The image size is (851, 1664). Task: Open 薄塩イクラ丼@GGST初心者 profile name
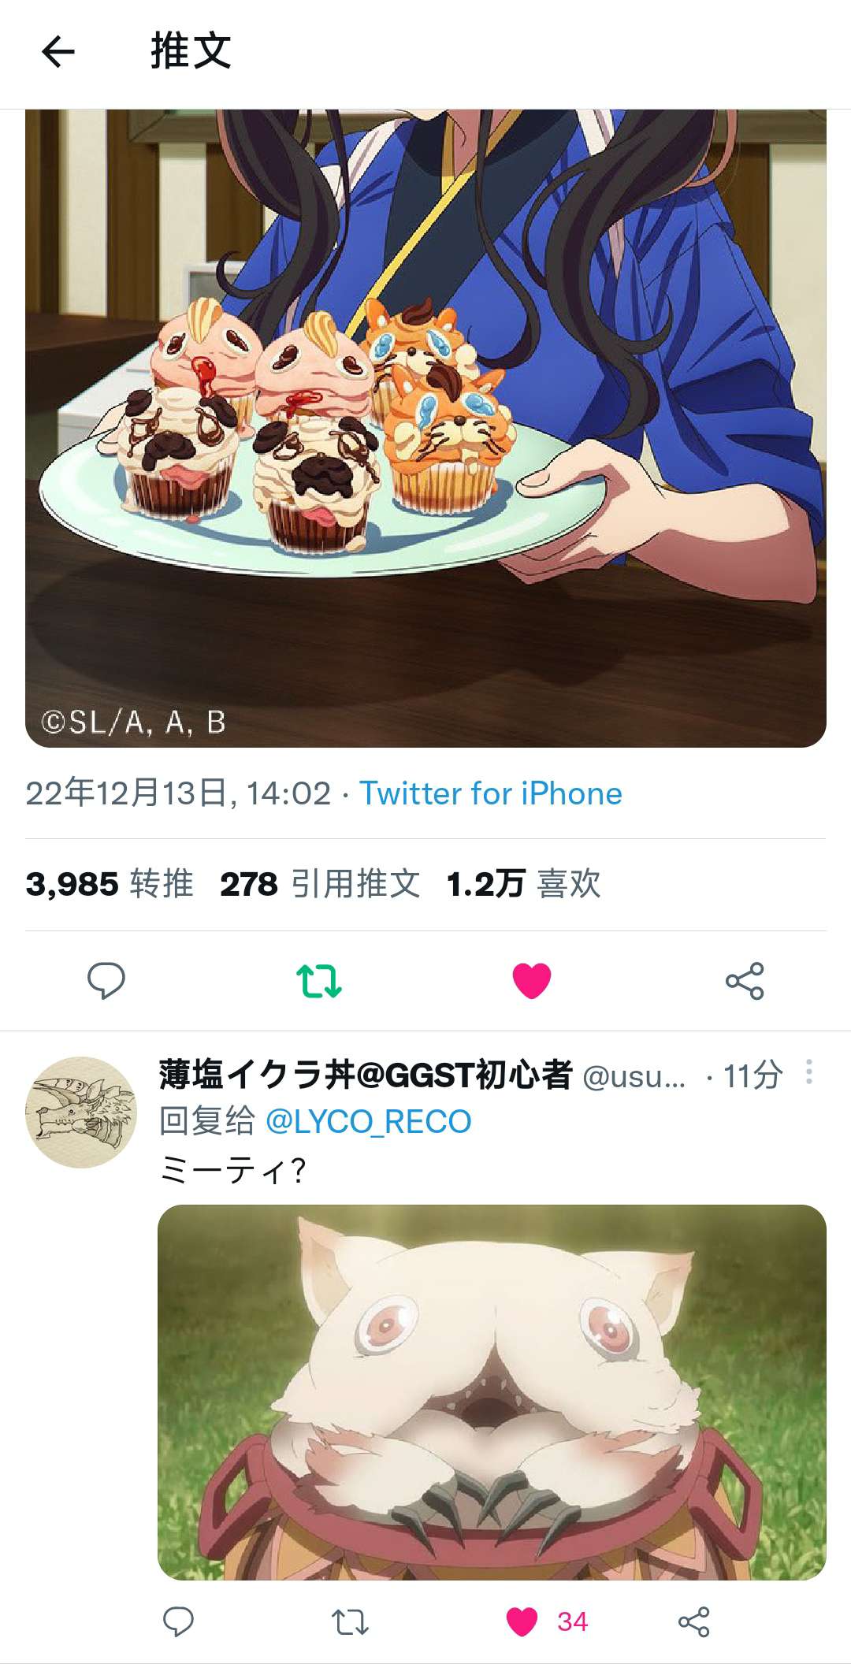(365, 1074)
